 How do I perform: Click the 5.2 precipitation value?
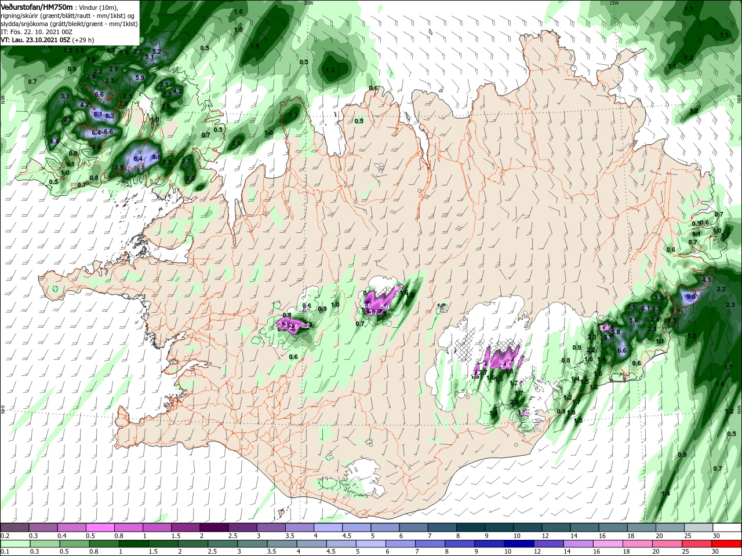(x=156, y=52)
